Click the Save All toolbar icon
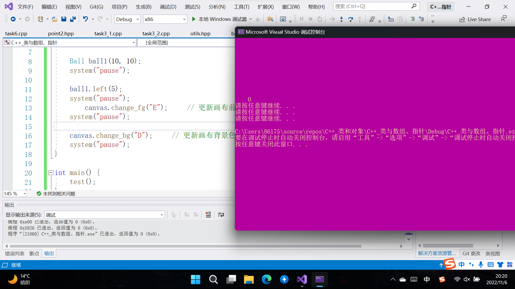Image resolution: width=515 pixels, height=289 pixels. point(73,19)
